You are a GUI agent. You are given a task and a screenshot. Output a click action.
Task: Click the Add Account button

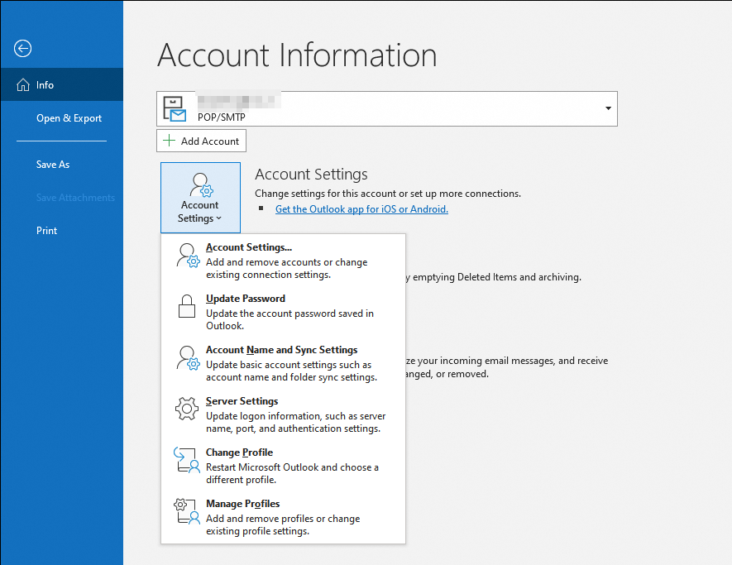[x=201, y=141]
